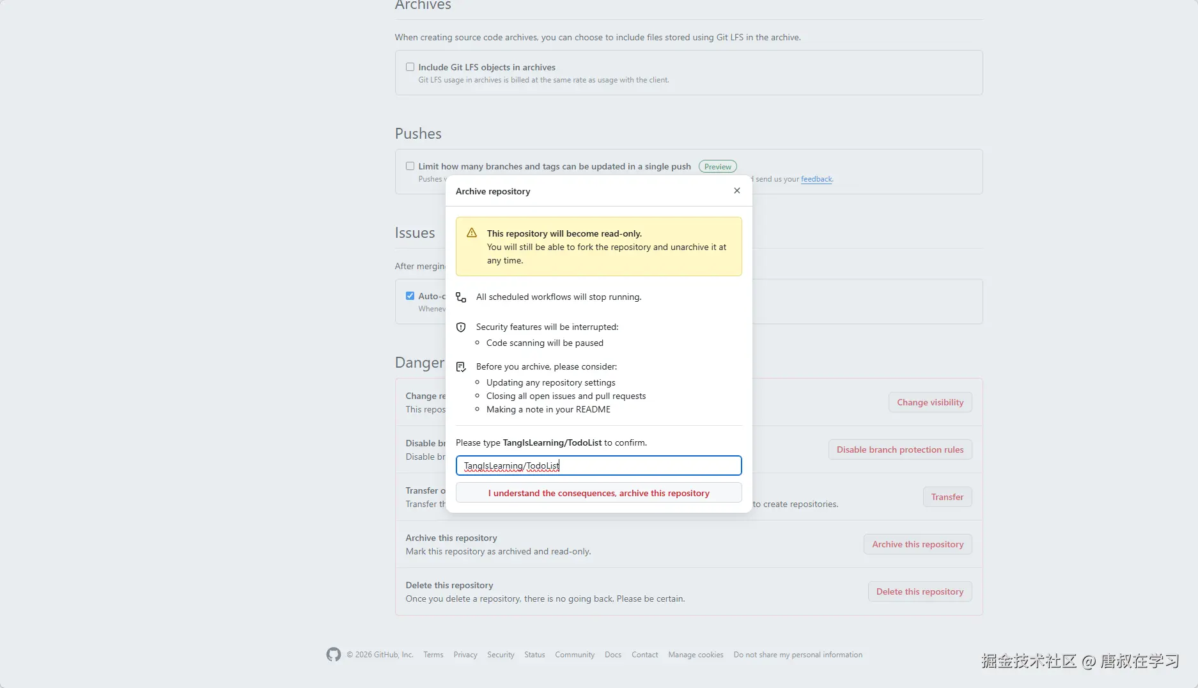Click the Delete this repository button
This screenshot has width=1198, height=688.
click(920, 591)
